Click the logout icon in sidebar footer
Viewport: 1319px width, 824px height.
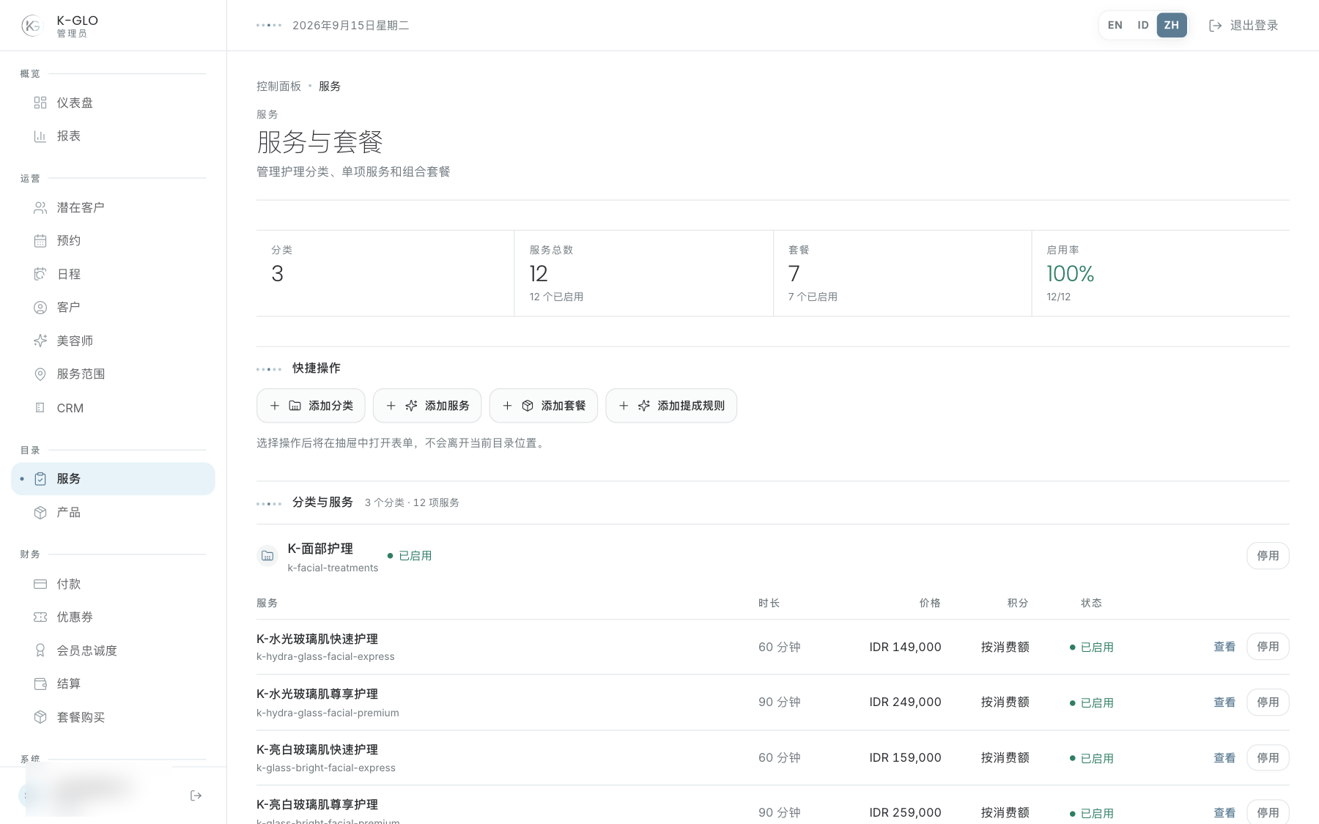click(196, 795)
